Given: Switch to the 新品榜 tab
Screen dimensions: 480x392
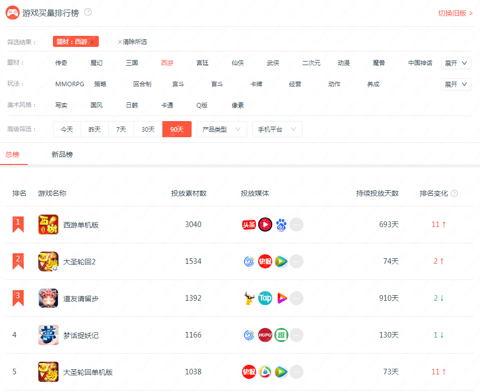Looking at the screenshot, I should coord(62,154).
